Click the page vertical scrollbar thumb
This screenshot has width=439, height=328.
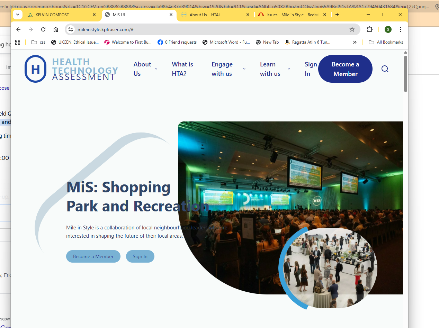pyautogui.click(x=405, y=74)
